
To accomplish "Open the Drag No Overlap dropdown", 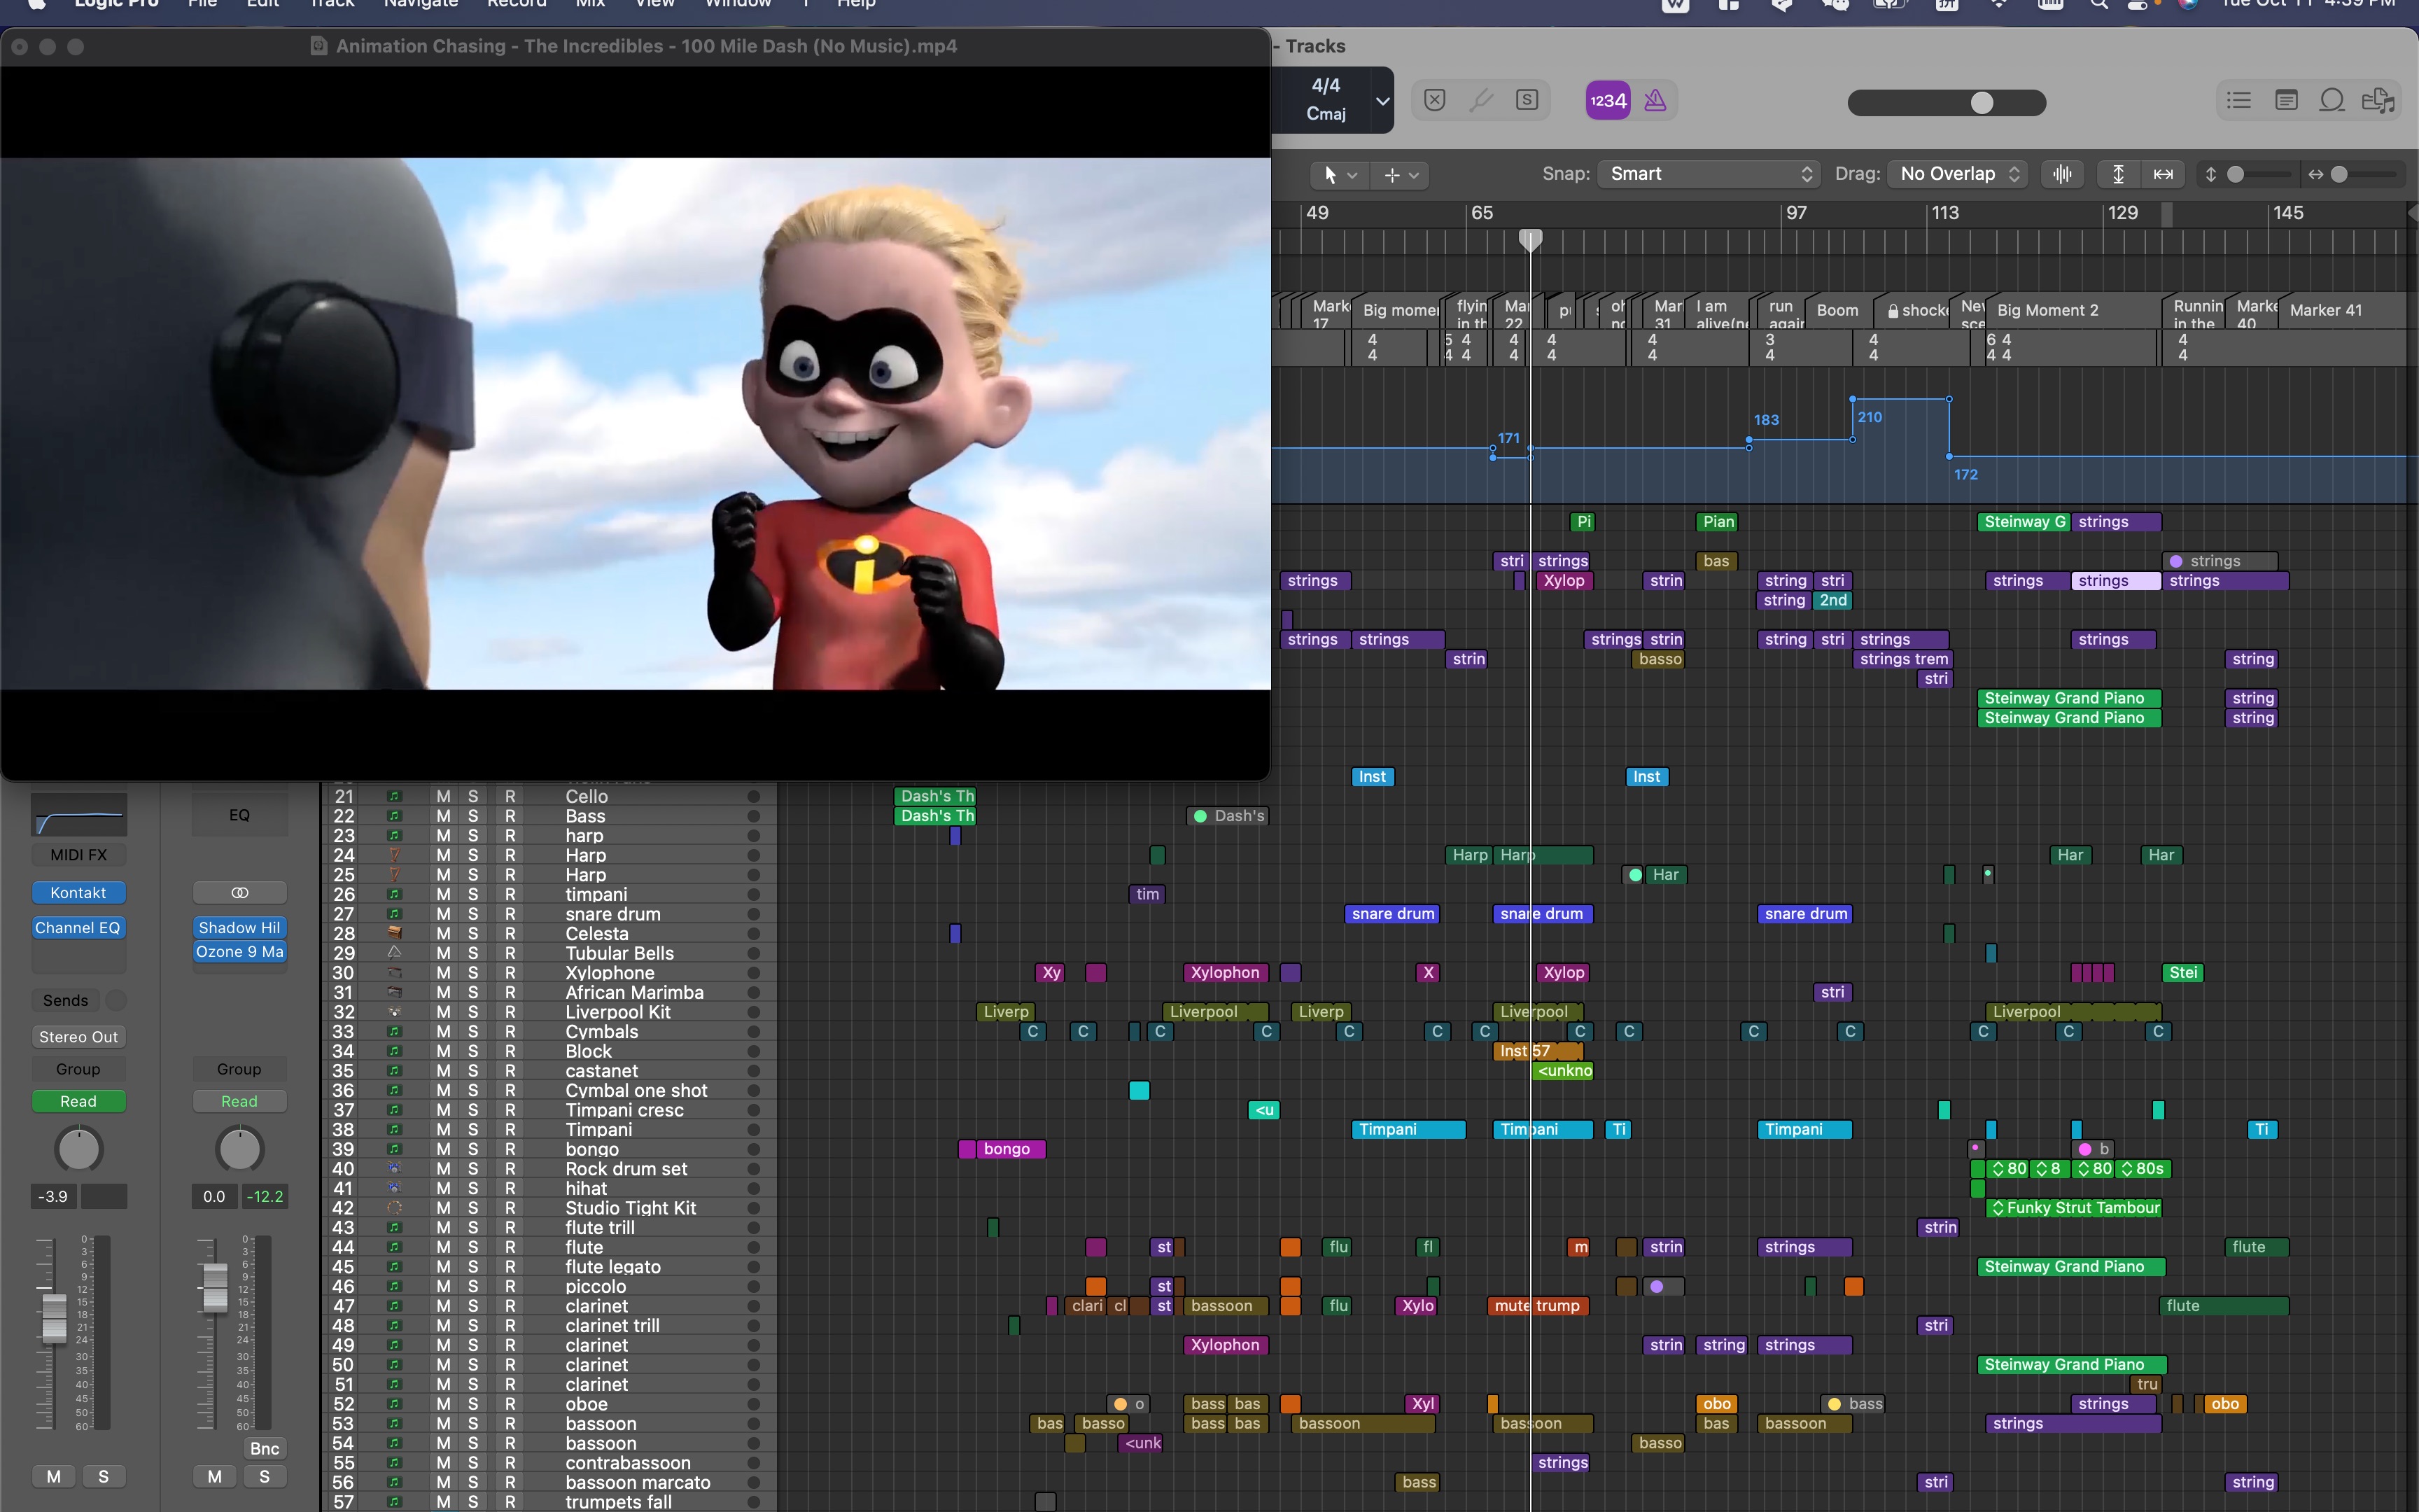I will (x=1956, y=174).
